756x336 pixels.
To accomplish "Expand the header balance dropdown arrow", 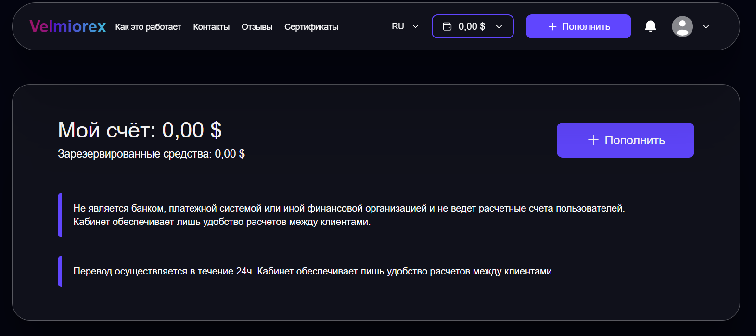I will pos(499,26).
